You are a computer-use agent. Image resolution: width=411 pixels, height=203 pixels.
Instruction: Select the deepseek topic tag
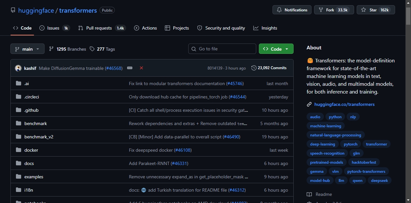point(379,181)
